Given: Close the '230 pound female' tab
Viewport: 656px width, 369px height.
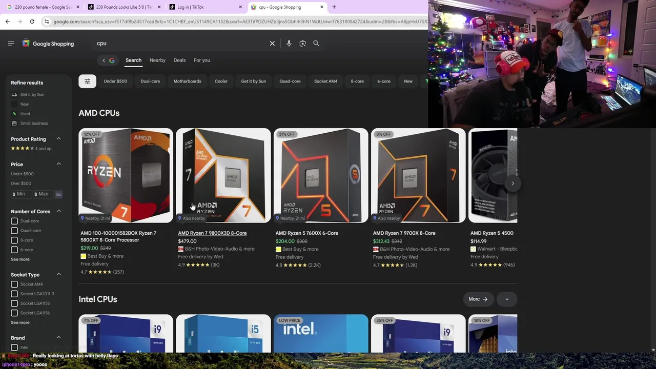Looking at the screenshot, I should tap(78, 7).
